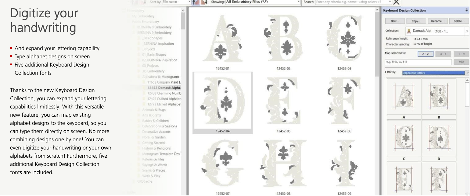Image resolution: width=470 pixels, height=196 pixels.
Task: Select design 12452-07 letter G thumbnail
Action: pos(222,164)
